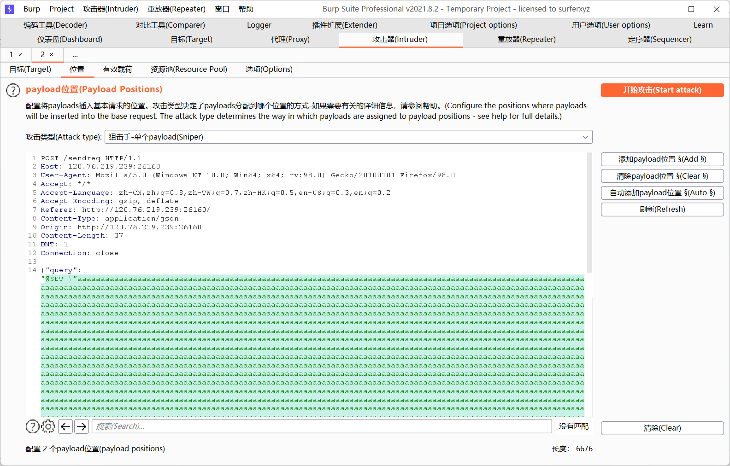Click the POST /sendreq HTTP/1.1 line
Screen dimensions: 730x466
[91, 158]
